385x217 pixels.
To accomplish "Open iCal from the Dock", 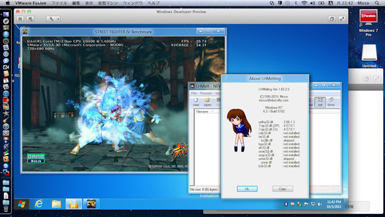I will tap(6, 80).
